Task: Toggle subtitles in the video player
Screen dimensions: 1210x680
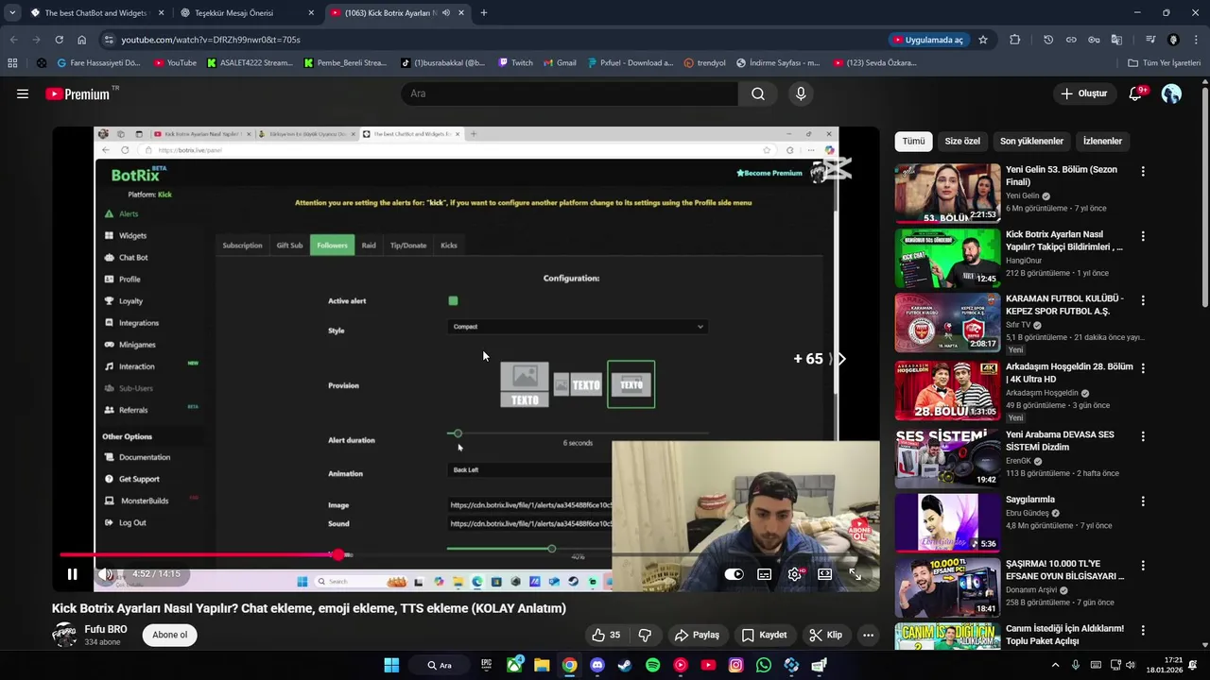Action: click(765, 574)
